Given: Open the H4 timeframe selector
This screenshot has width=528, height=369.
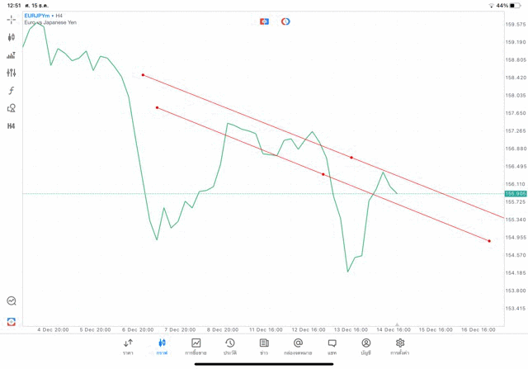Looking at the screenshot, I should point(11,126).
